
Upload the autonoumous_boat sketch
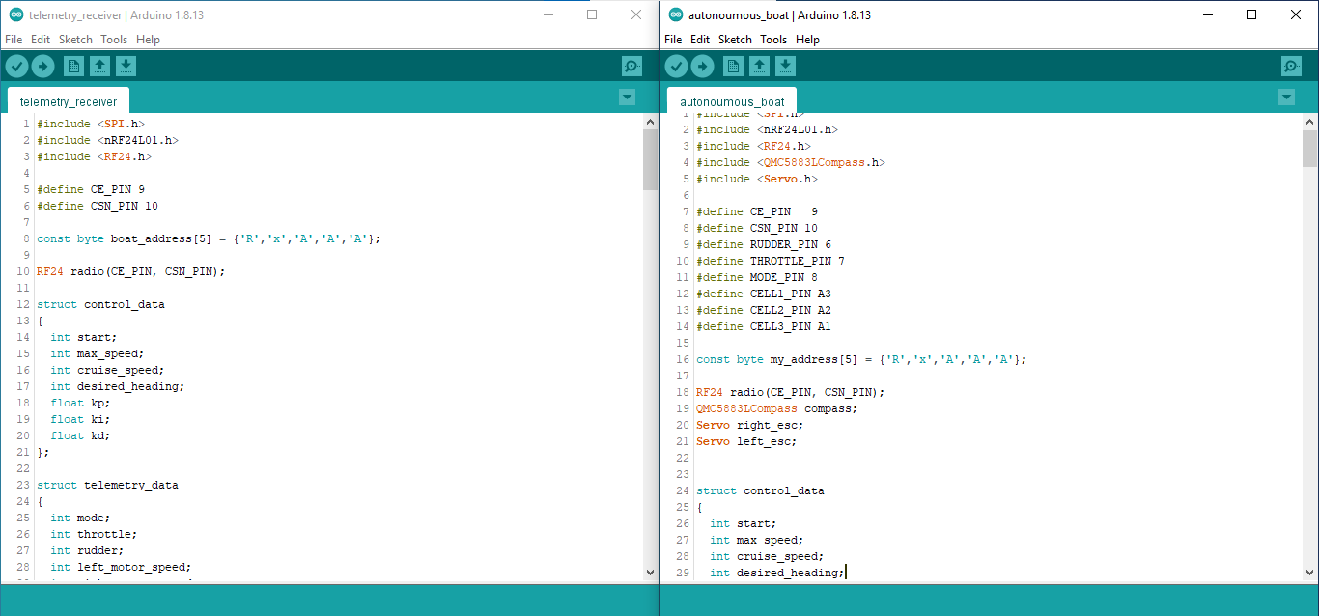tap(703, 66)
